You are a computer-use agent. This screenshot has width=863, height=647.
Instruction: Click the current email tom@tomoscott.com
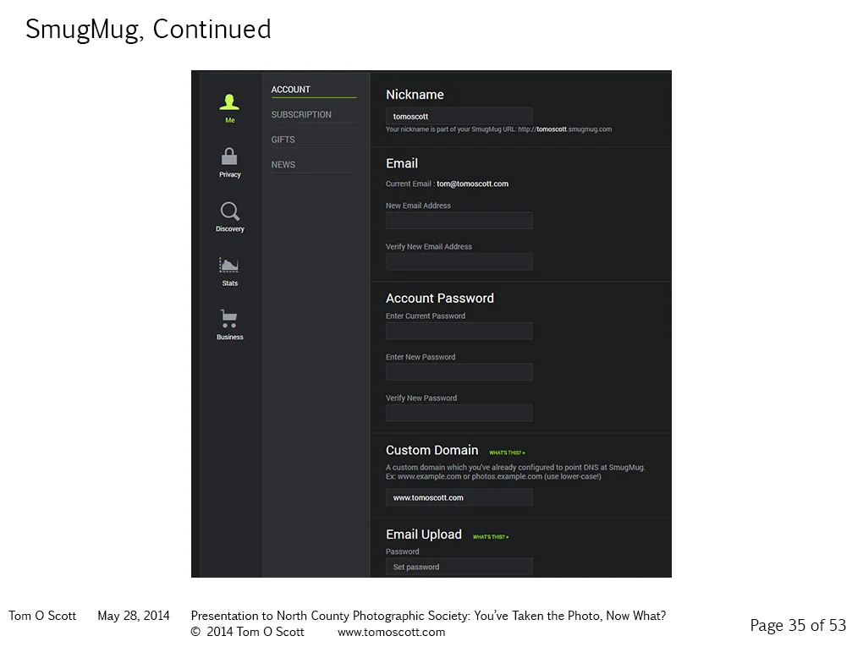pos(472,184)
